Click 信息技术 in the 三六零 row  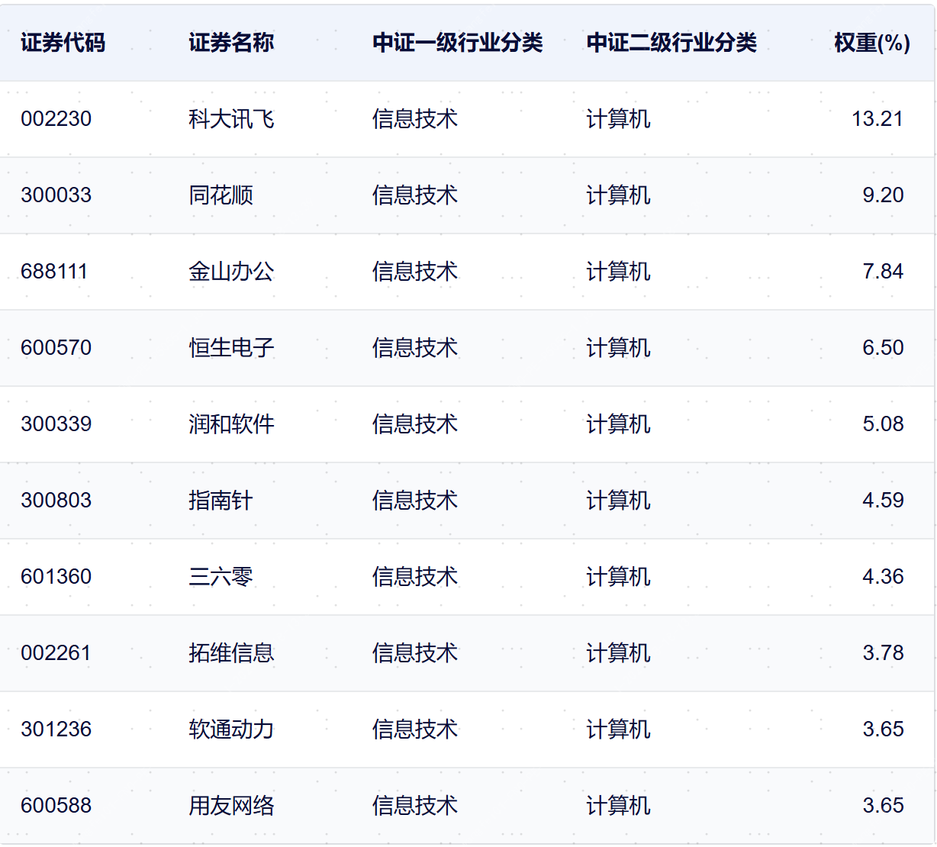coord(415,577)
